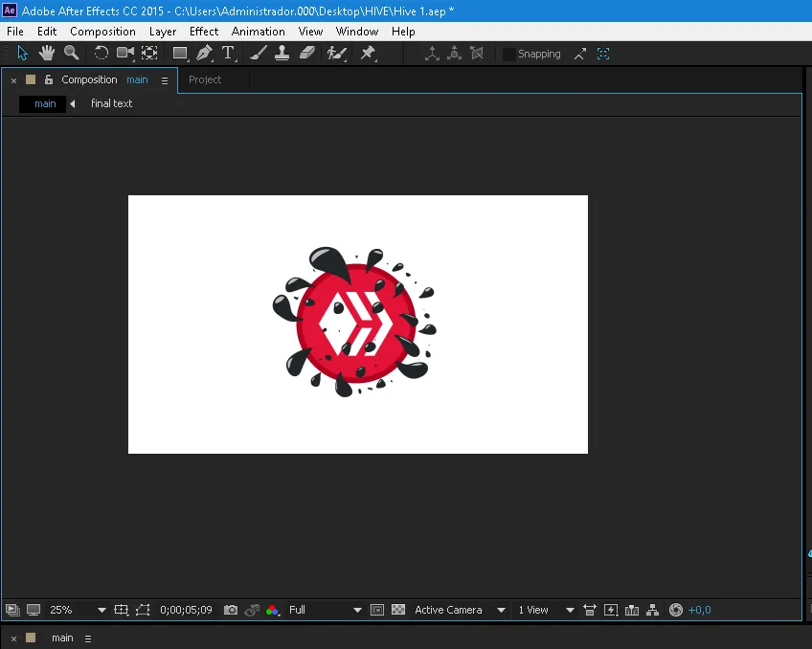Viewport: 812px width, 649px height.
Task: Select the Pen tool
Action: [x=205, y=53]
